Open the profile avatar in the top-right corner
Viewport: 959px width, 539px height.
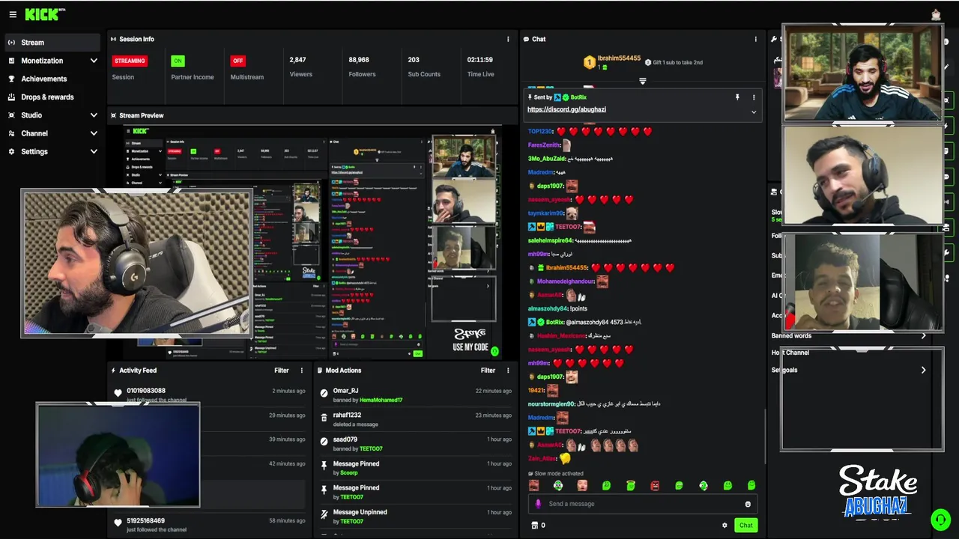[x=936, y=14]
